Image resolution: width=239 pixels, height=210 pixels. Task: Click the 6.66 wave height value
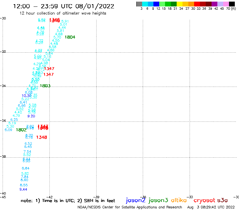(22, 106)
